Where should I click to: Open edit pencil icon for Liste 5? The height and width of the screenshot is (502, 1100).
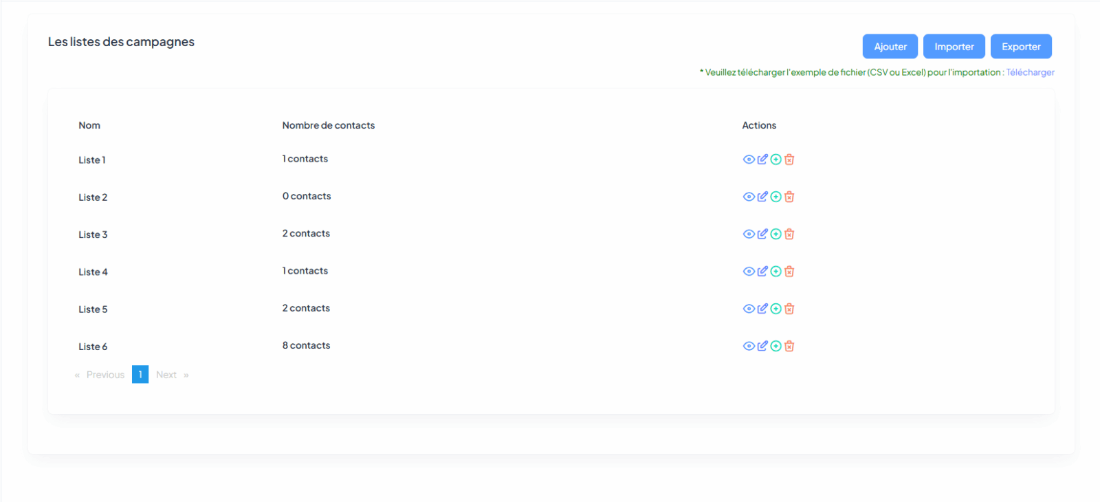(x=762, y=309)
